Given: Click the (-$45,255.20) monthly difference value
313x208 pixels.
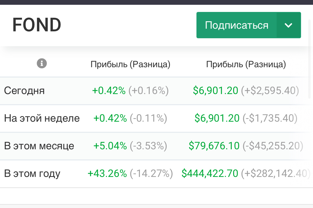Looking at the screenshot, I should 273,146.
